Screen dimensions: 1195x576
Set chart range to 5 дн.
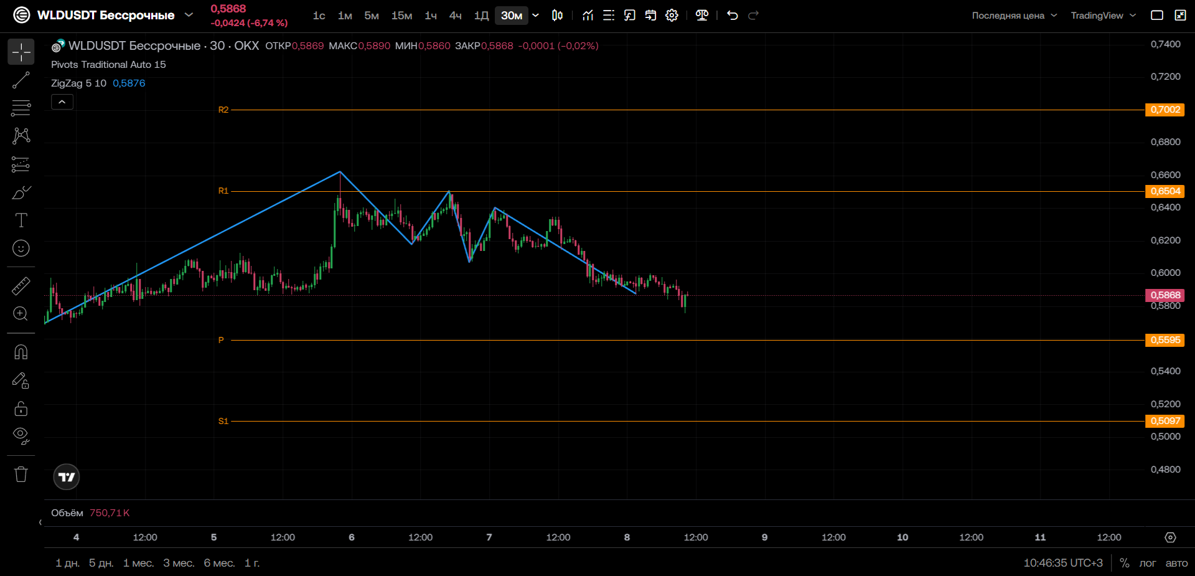point(101,563)
